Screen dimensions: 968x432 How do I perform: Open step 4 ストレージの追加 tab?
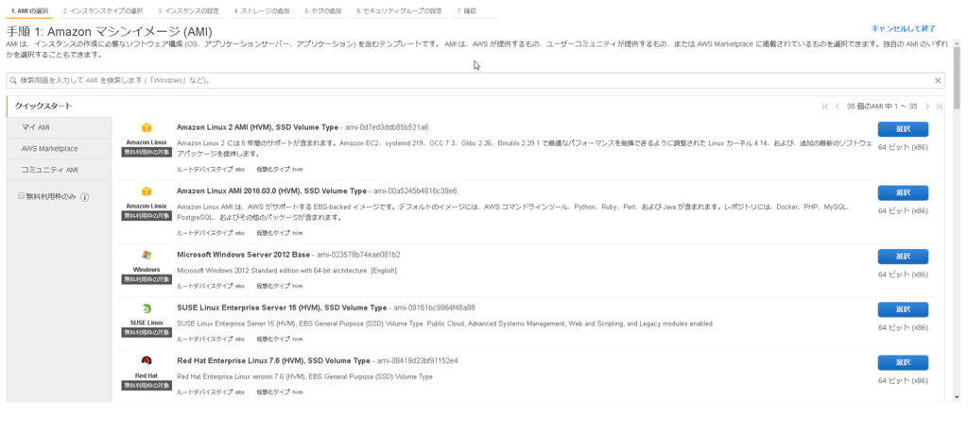click(x=263, y=11)
